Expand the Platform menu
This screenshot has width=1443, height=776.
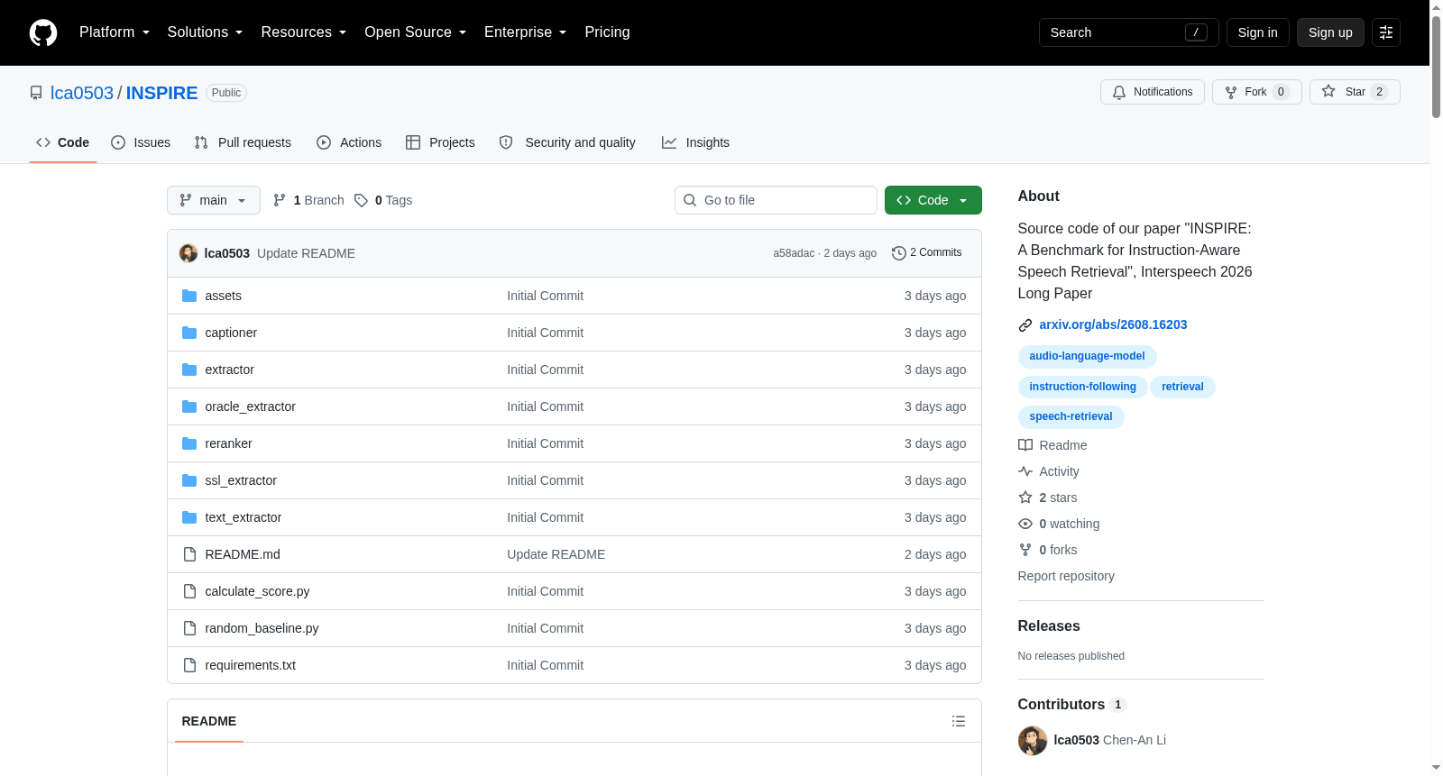(x=115, y=32)
